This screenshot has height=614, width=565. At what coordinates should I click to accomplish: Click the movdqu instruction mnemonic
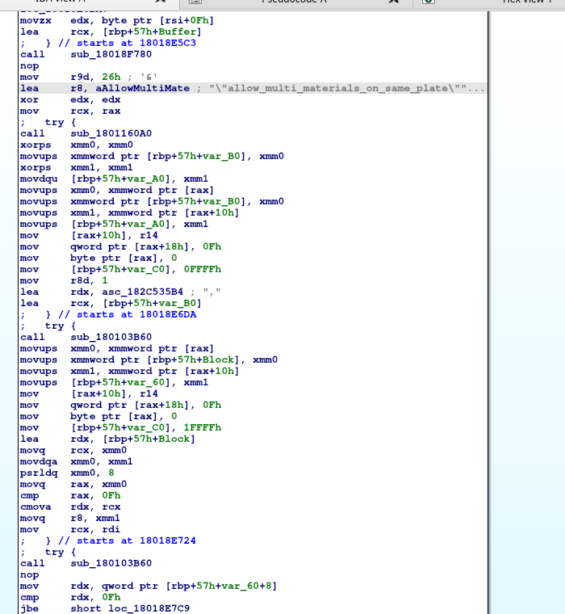pos(36,179)
